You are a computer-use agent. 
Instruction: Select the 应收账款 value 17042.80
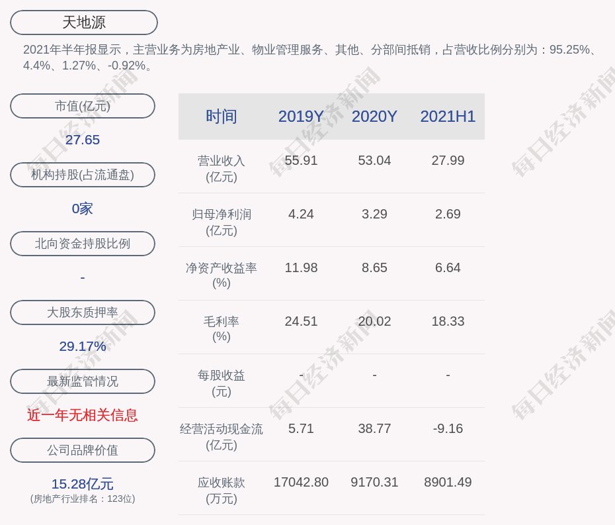[x=301, y=482]
